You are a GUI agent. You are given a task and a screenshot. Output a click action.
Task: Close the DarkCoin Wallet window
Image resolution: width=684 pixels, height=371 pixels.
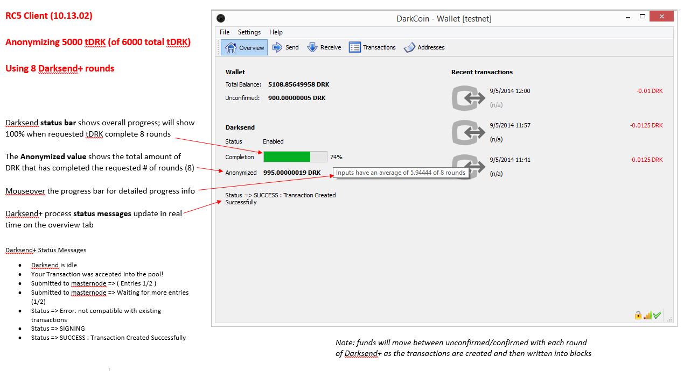point(662,17)
